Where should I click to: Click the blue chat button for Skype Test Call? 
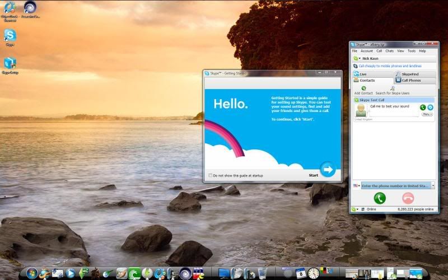tap(430, 108)
